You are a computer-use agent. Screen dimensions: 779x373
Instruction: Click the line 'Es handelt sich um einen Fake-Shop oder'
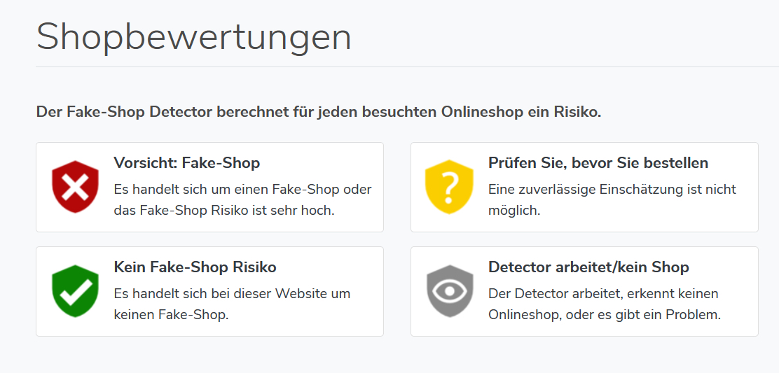(242, 190)
